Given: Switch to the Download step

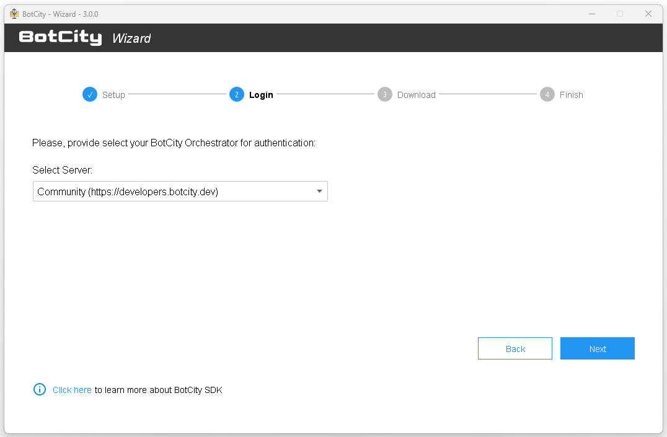Looking at the screenshot, I should [416, 94].
